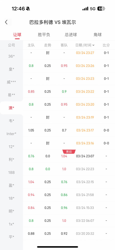Viewport: 115px width, 250px height.
Task: Tap the cellular signal bars icon
Action: [85, 8]
